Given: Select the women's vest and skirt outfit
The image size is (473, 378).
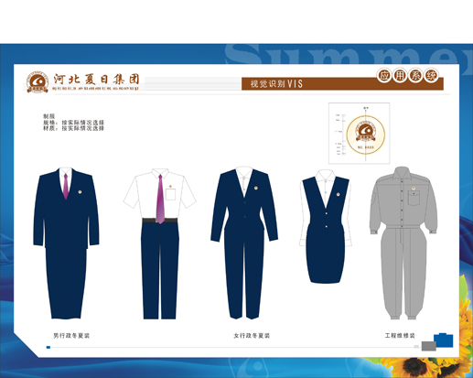Looking at the screenshot, I should (x=326, y=227).
